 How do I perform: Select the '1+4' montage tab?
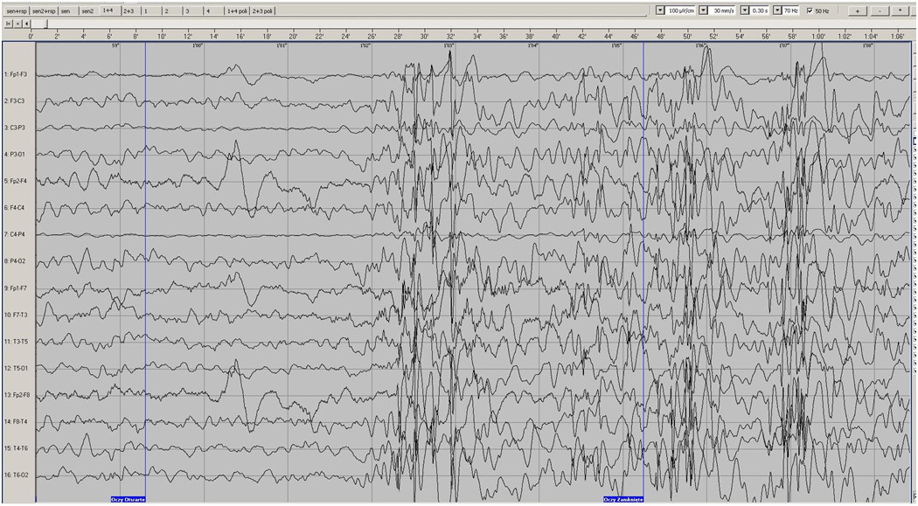[109, 11]
